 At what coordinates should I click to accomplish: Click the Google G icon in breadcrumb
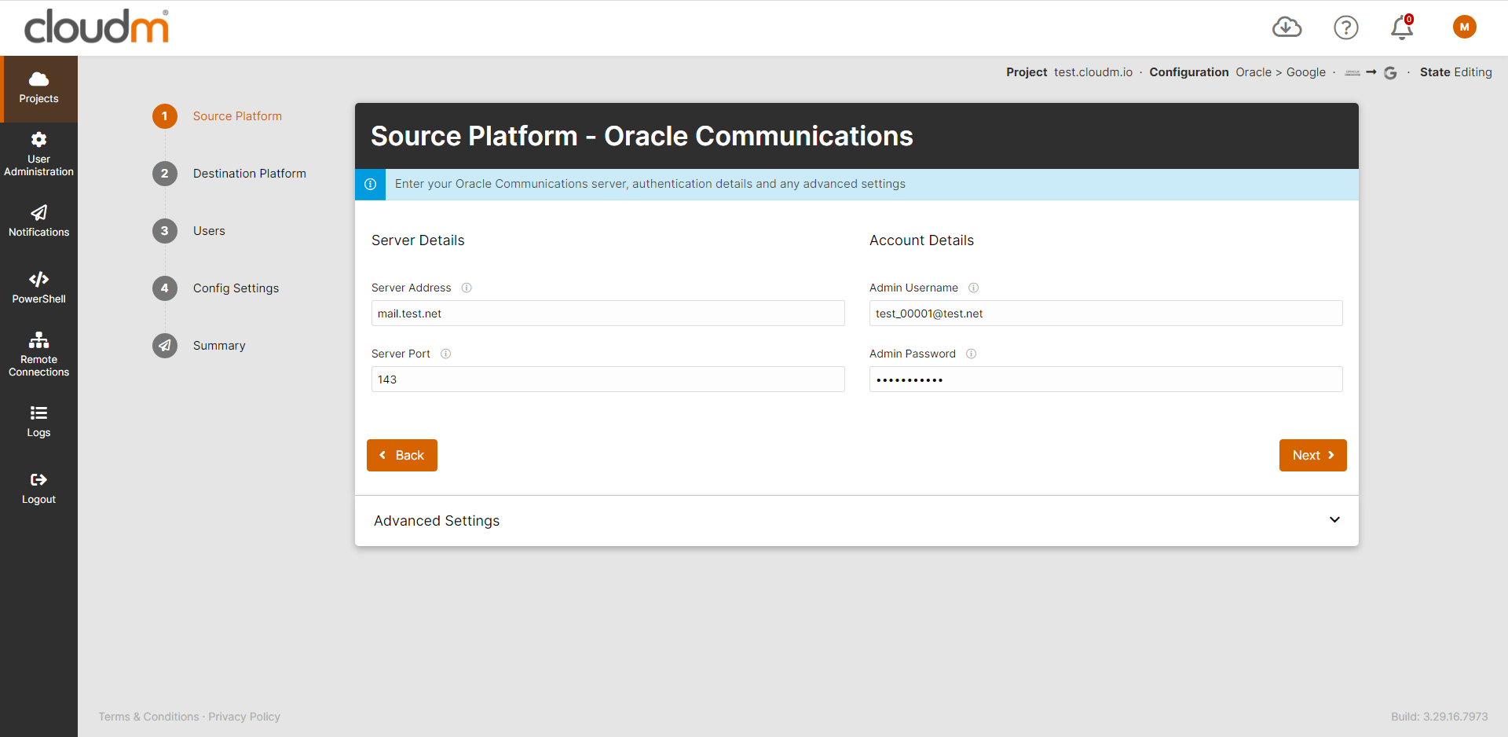(1390, 72)
